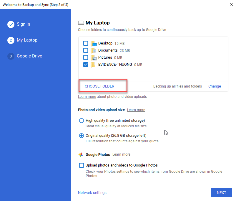Image resolution: width=236 pixels, height=201 pixels.
Task: Click the Photo and video upload size heading
Action: 101,110
